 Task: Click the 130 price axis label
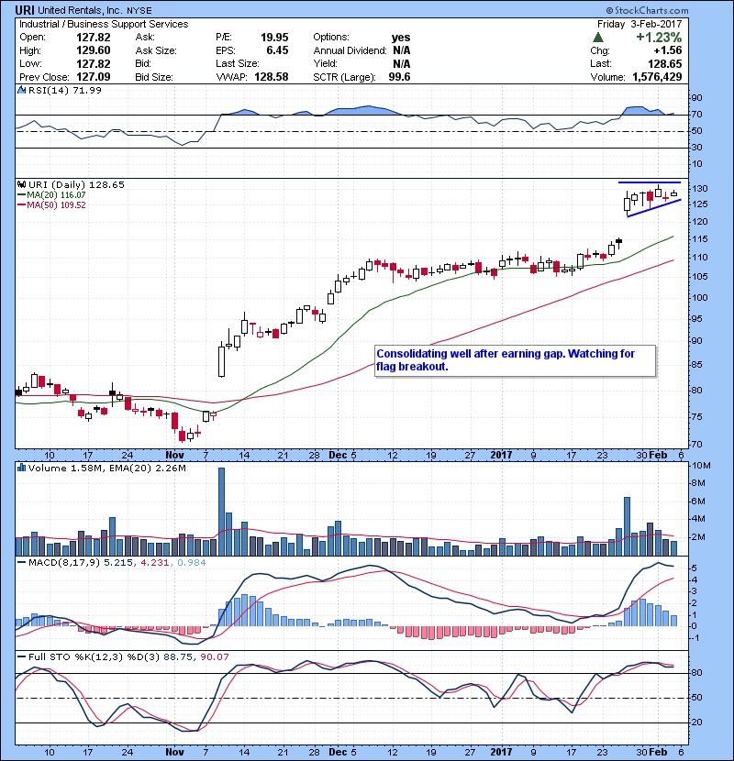tap(700, 189)
